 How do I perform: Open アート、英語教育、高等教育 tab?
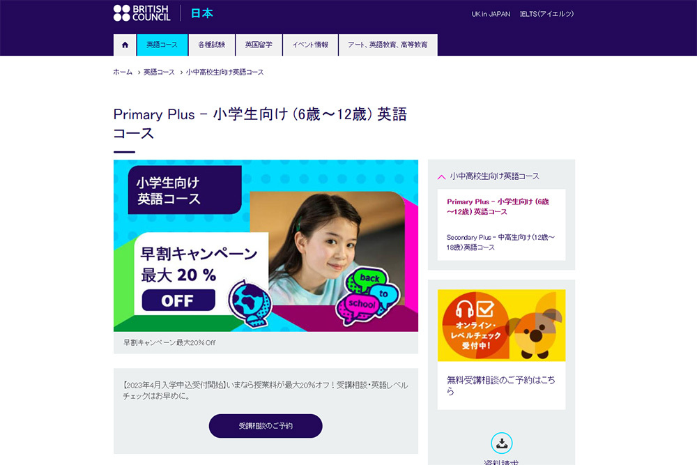[x=388, y=45]
